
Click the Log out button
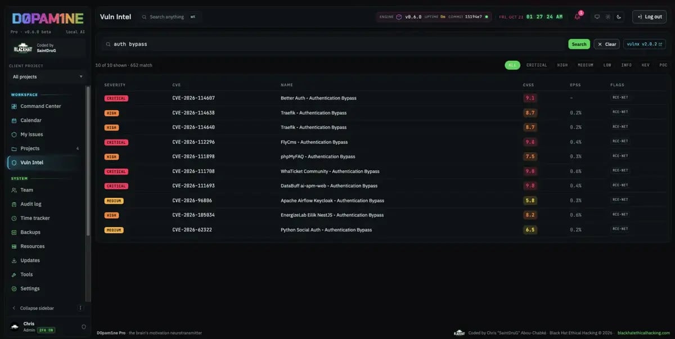tap(649, 17)
